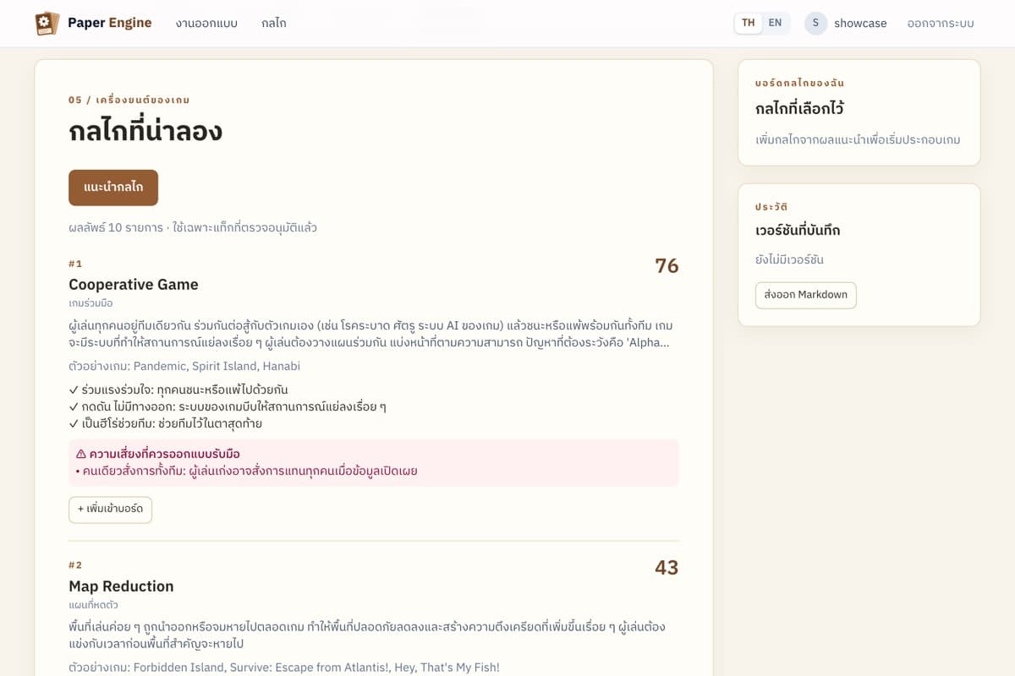This screenshot has height=676, width=1015.
Task: Open the กลไก navigation item
Action: pyautogui.click(x=274, y=23)
